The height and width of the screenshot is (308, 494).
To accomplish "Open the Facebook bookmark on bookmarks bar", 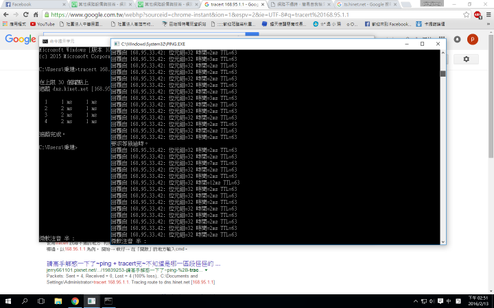I will click(x=388, y=24).
